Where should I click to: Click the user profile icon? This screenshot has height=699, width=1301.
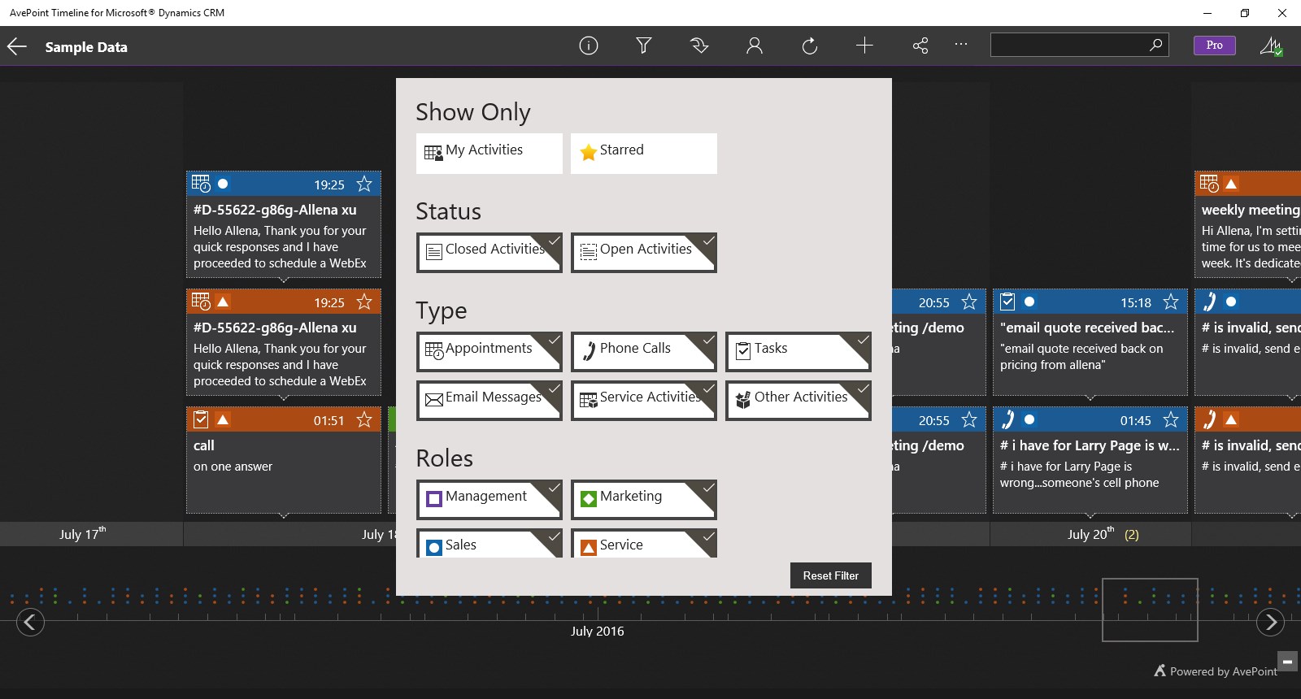(x=755, y=46)
